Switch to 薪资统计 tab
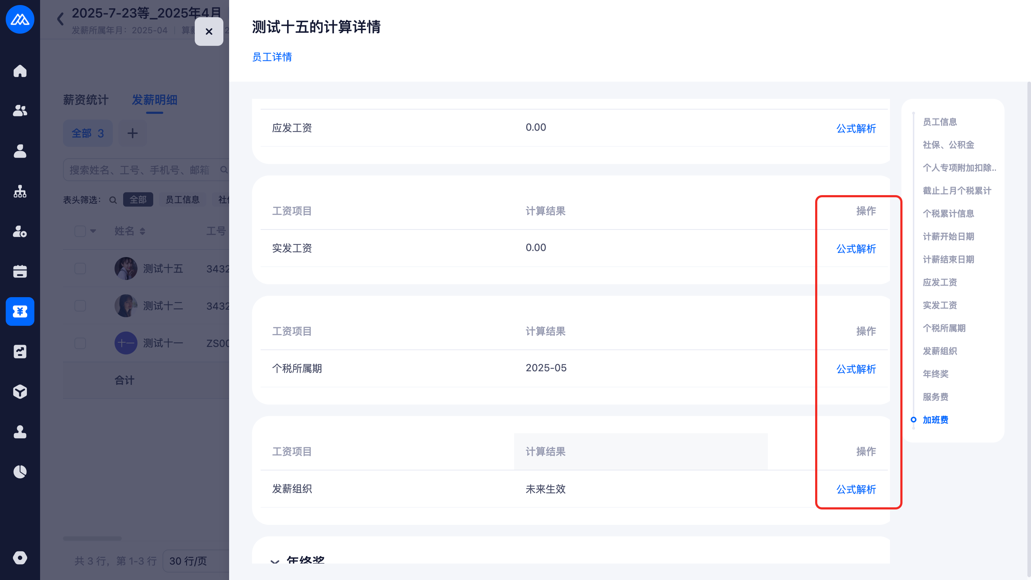1031x580 pixels. (x=86, y=100)
